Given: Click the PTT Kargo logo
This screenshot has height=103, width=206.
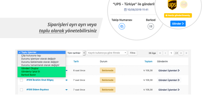Looking at the screenshot, I should pos(184,5).
